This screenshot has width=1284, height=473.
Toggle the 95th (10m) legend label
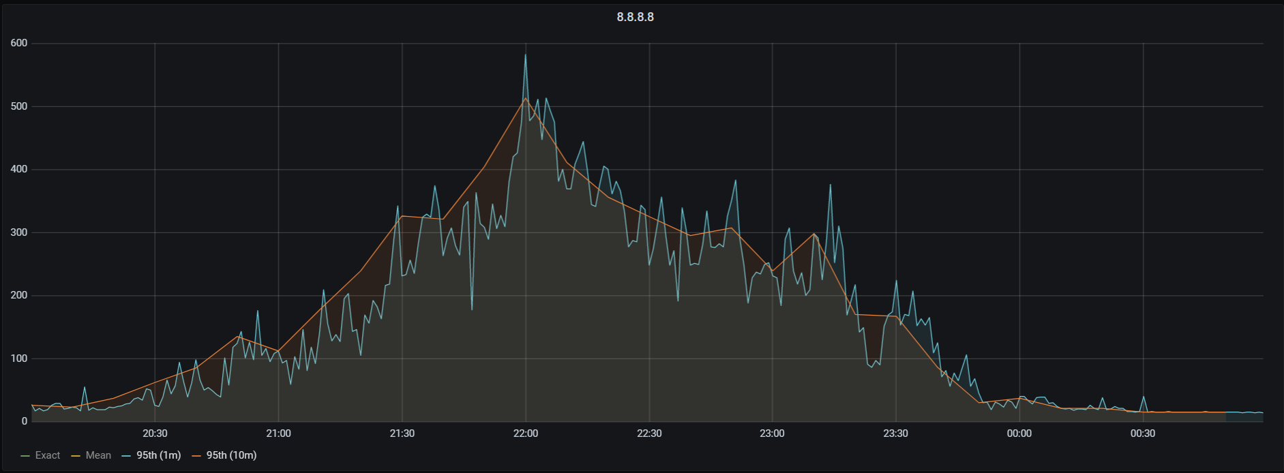tap(231, 455)
